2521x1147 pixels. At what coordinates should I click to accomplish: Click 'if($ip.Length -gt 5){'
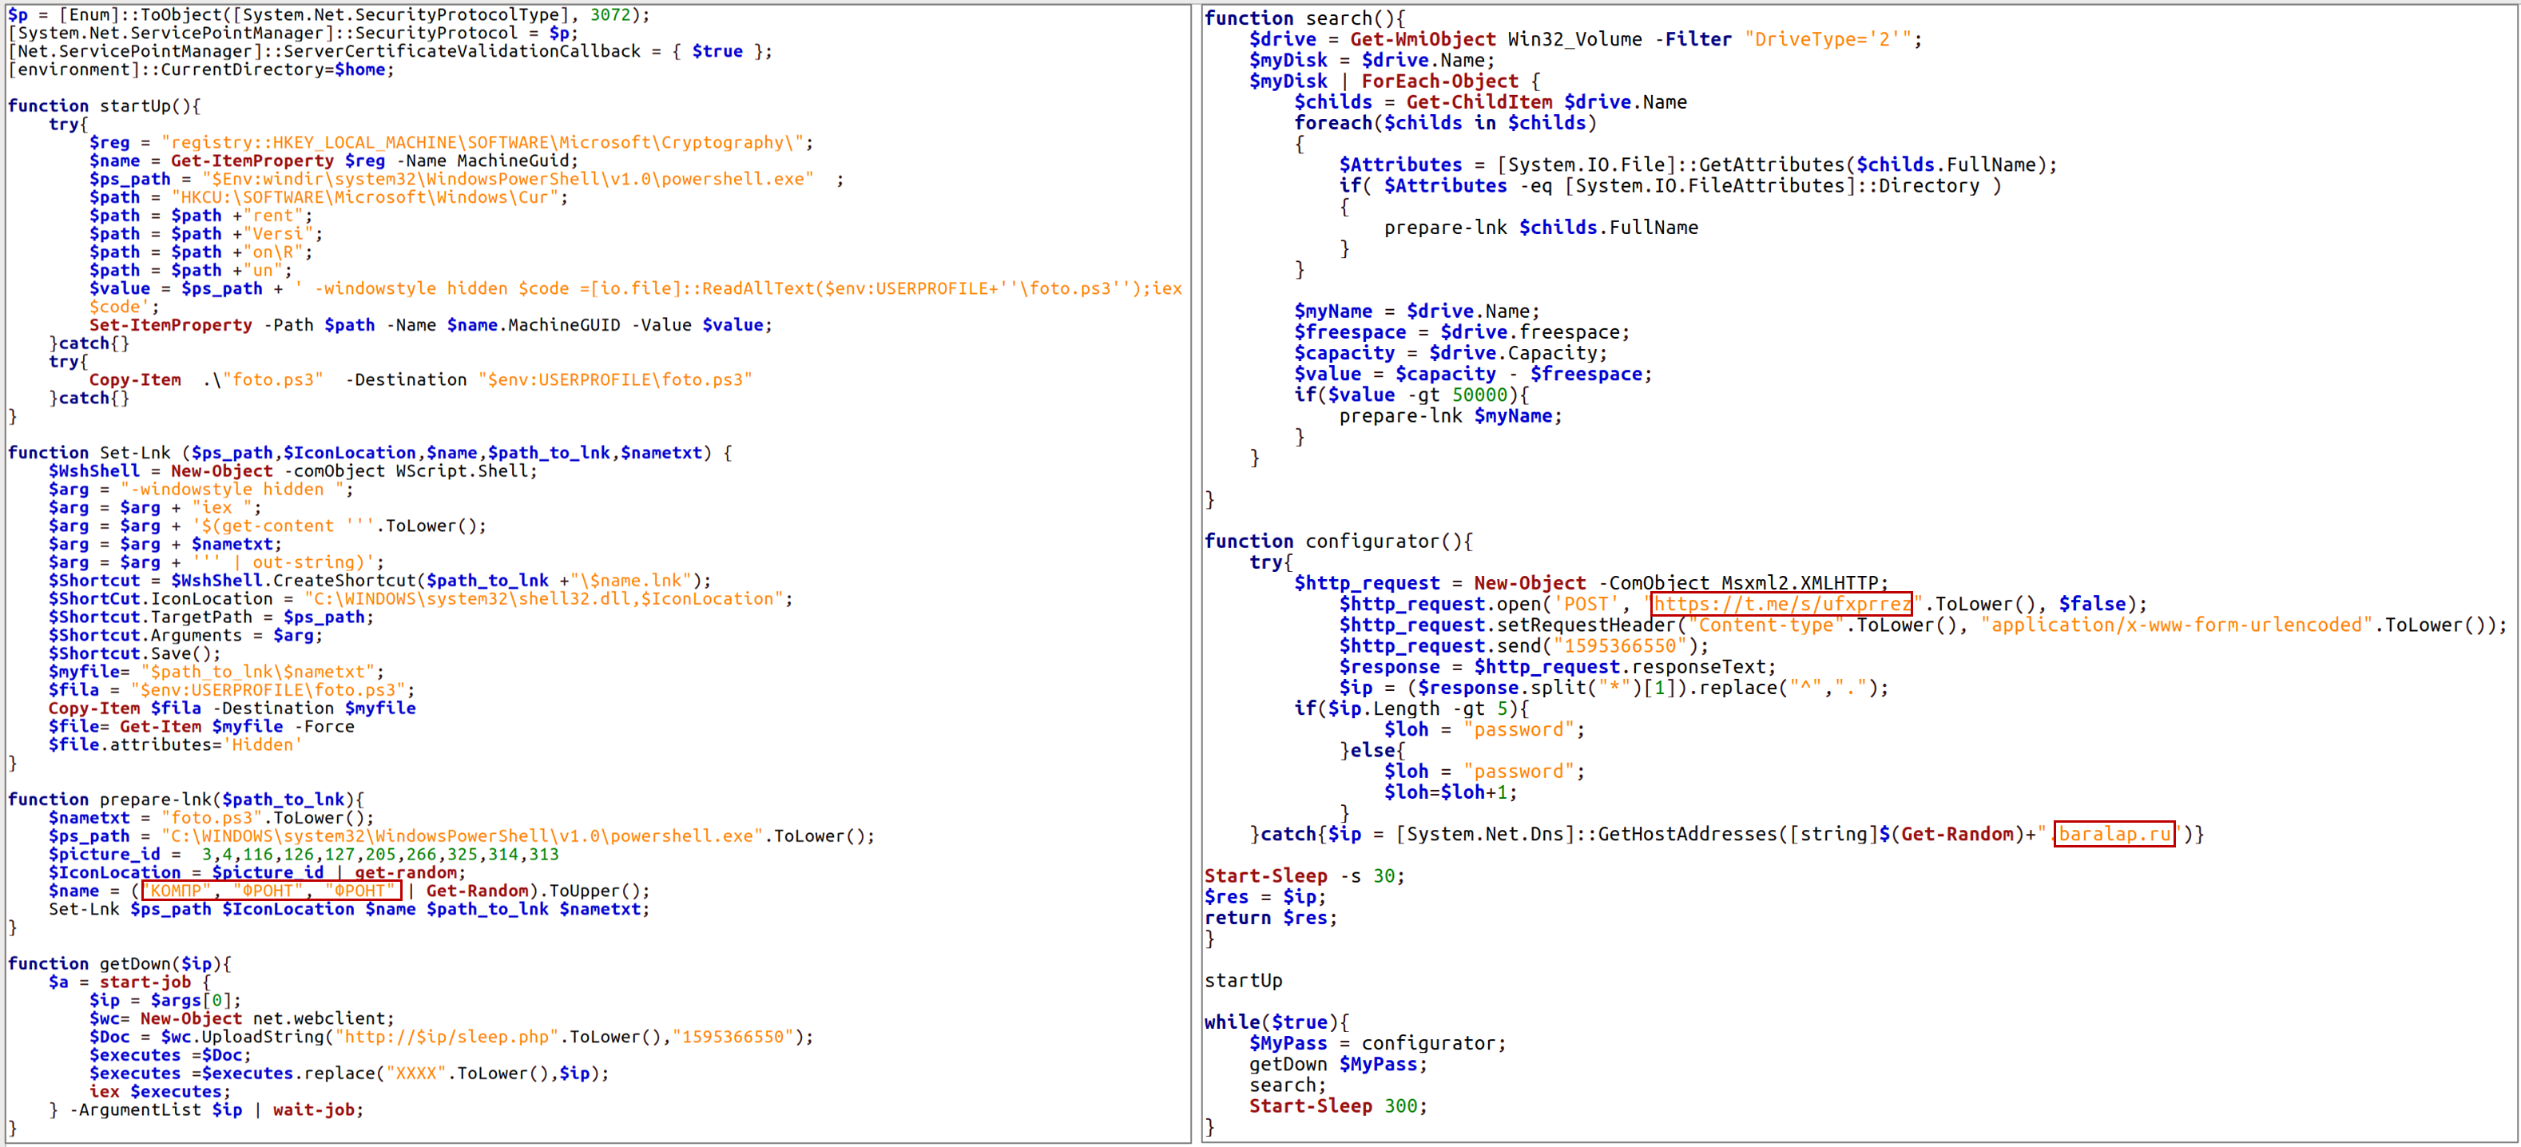pyautogui.click(x=1411, y=708)
